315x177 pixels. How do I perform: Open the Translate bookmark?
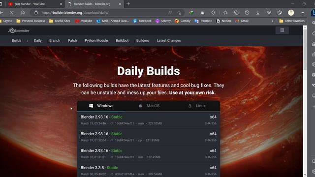pyautogui.click(x=203, y=21)
